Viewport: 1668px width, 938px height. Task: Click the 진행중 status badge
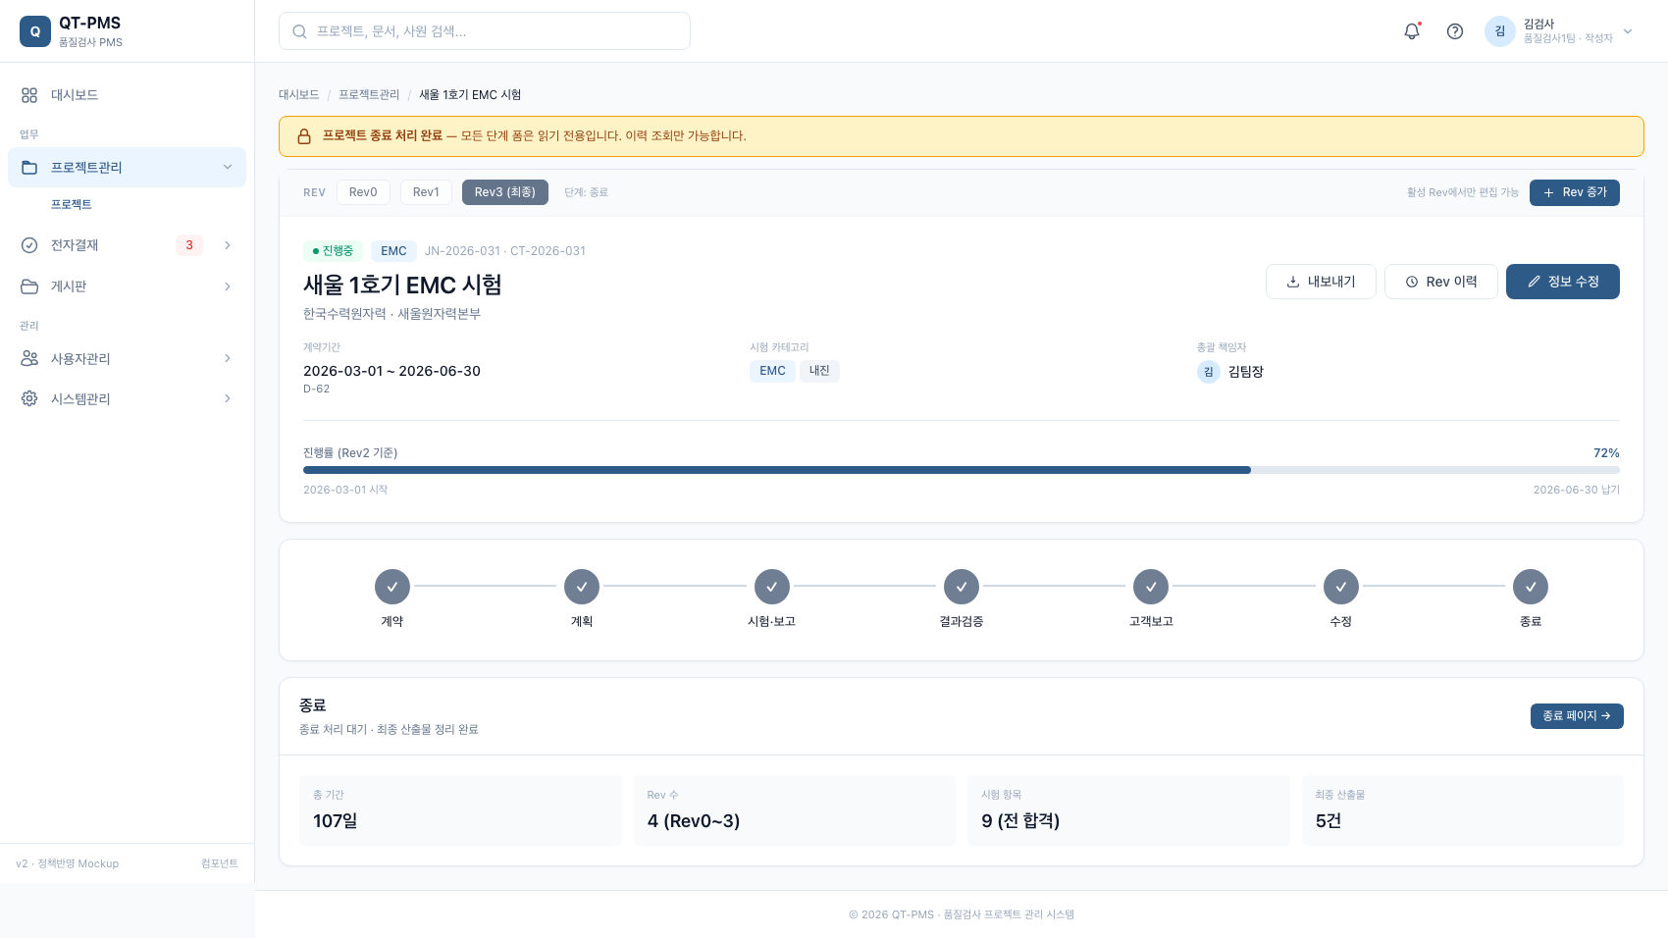pos(333,251)
